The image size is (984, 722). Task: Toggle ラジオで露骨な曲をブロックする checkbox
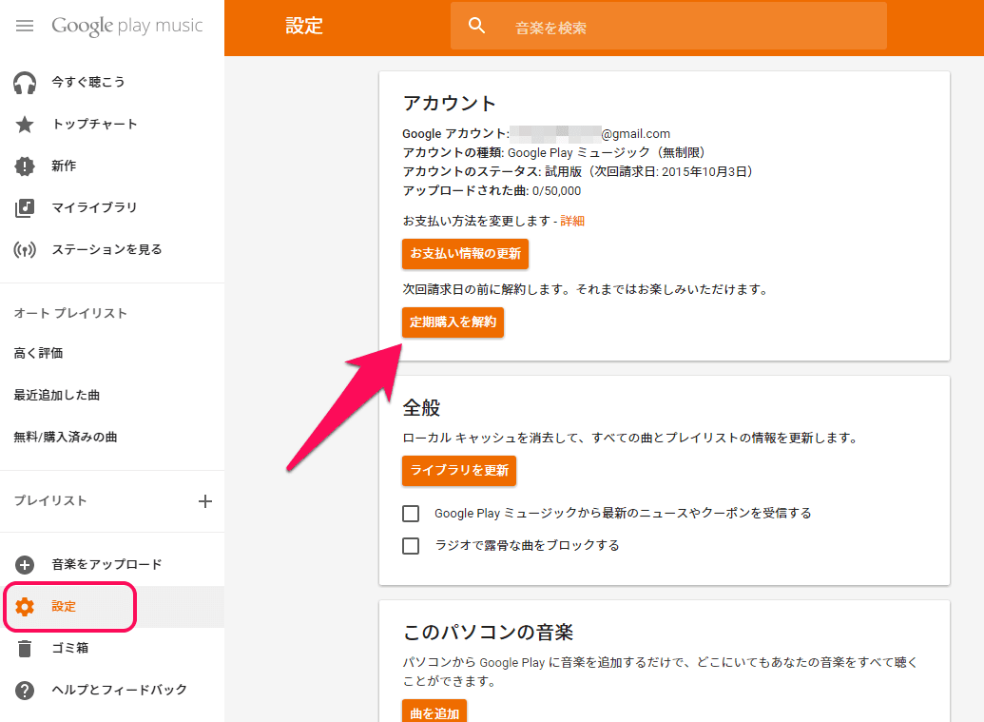(x=411, y=546)
